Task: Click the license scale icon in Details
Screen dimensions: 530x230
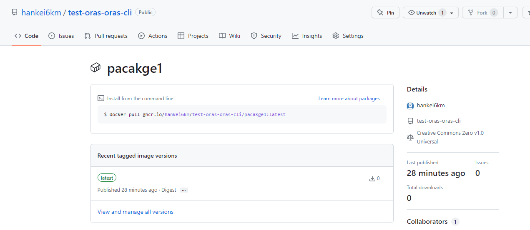Action: (410, 137)
